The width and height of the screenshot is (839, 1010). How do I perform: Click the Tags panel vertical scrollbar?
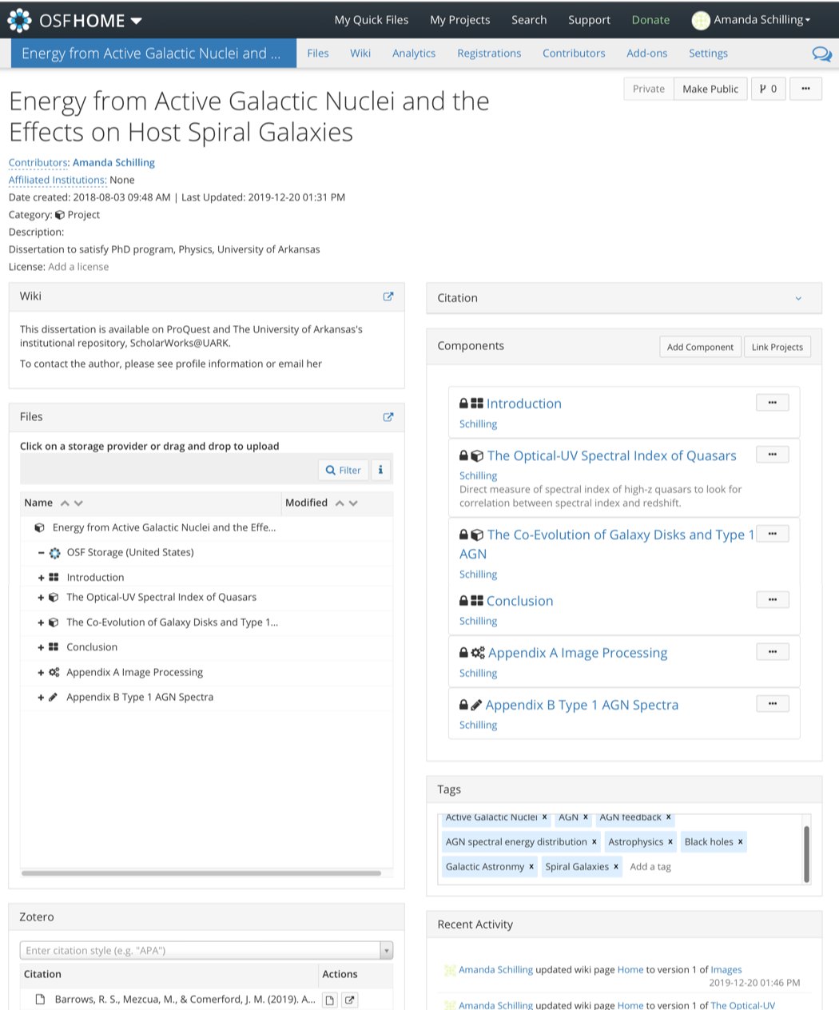[806, 853]
